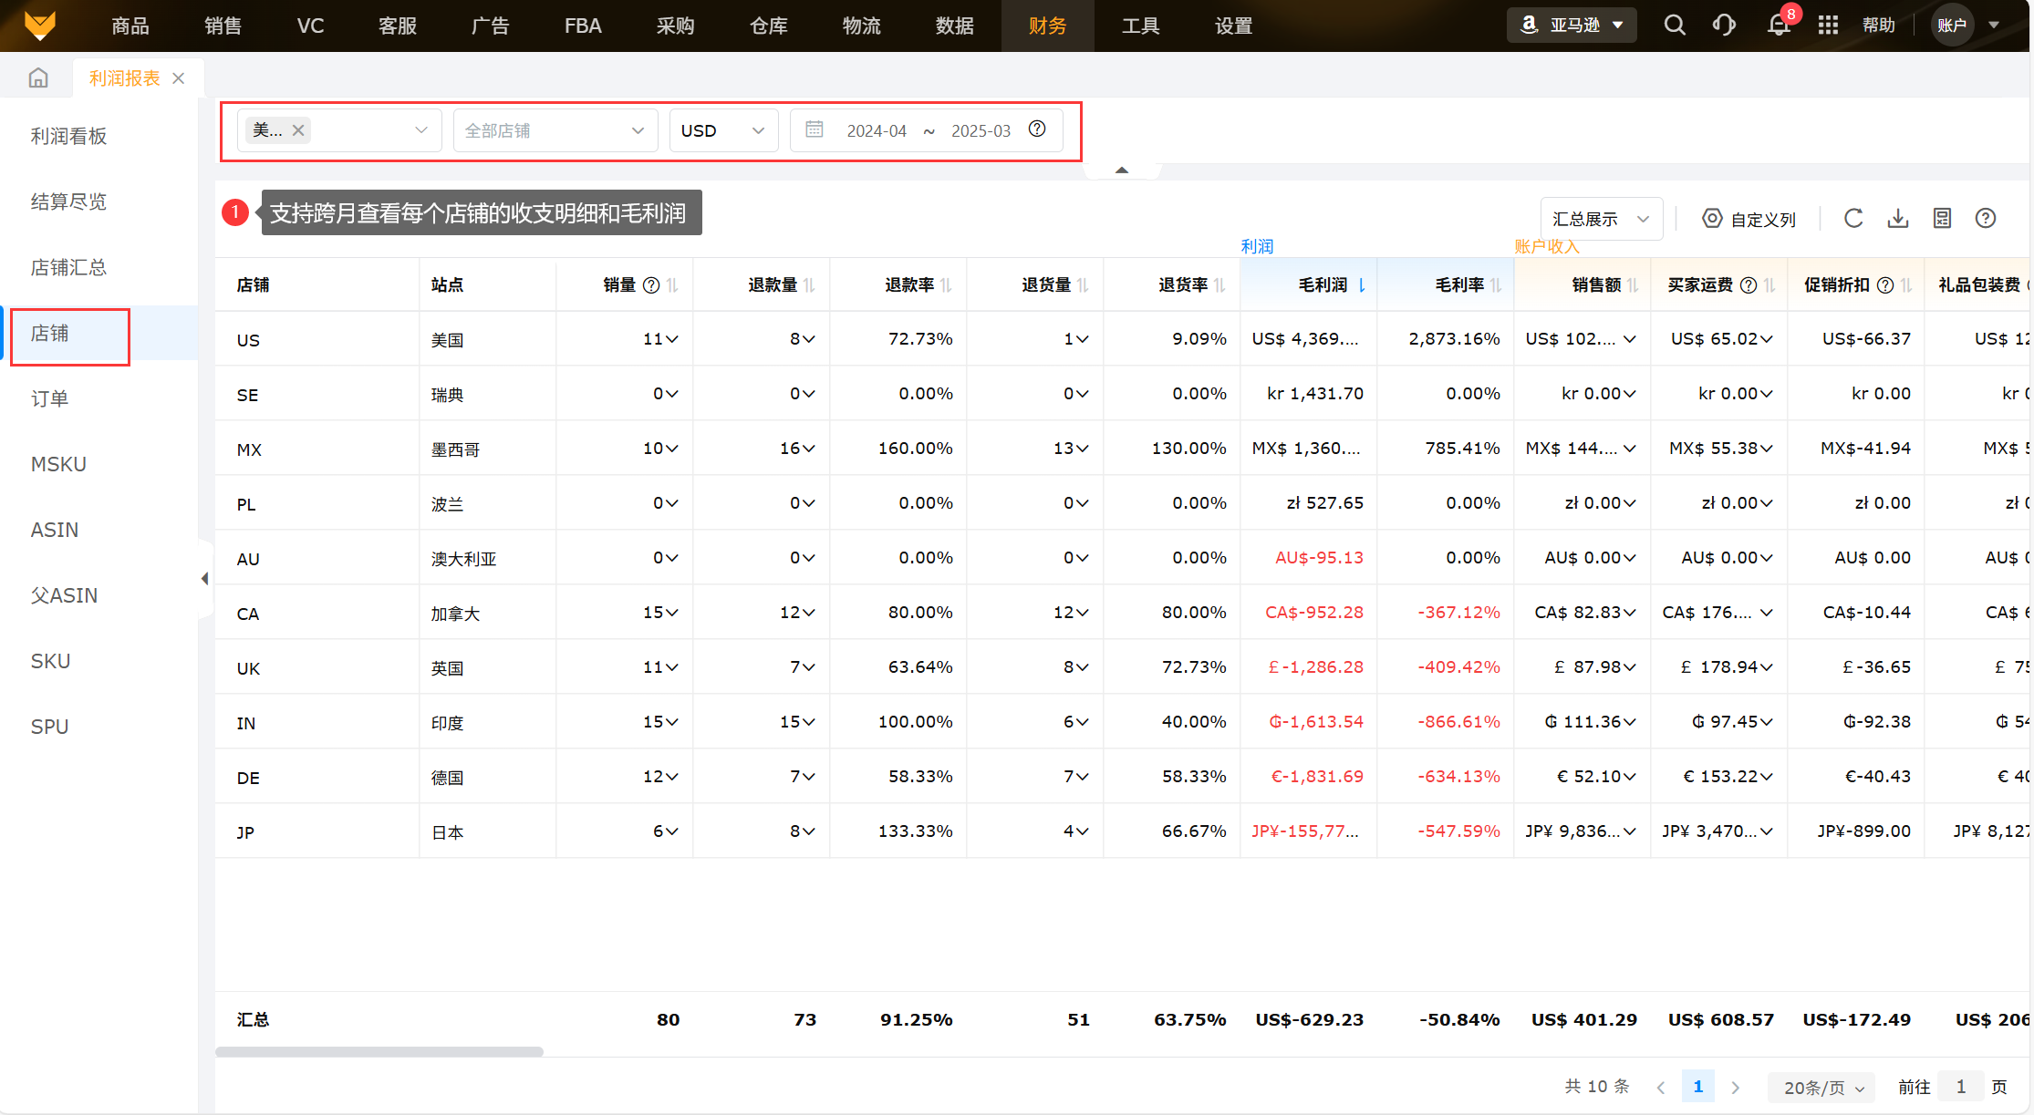The height and width of the screenshot is (1115, 2034).
Task: Click the home icon tab
Action: [38, 78]
